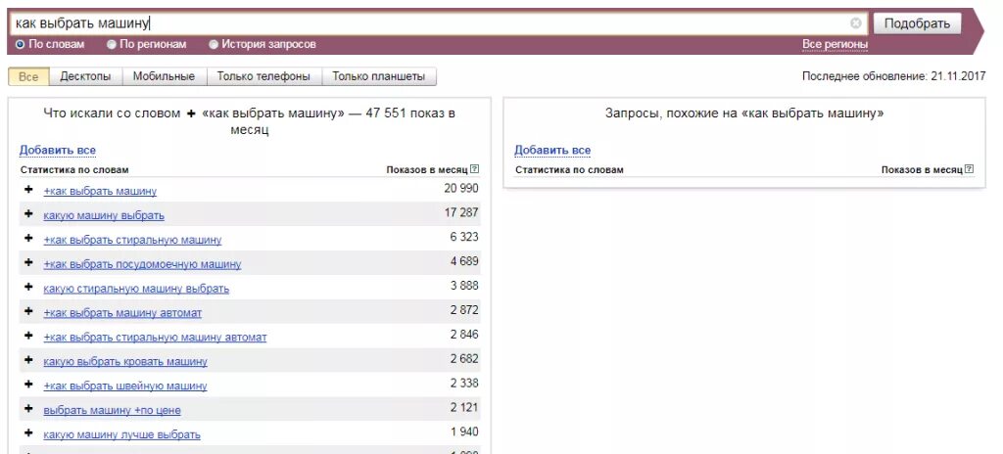Click the impressions value '6 323'
Screen dimensions: 1003x454
(x=464, y=237)
